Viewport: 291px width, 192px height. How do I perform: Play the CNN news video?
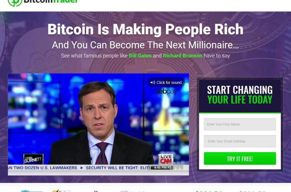click(x=98, y=124)
